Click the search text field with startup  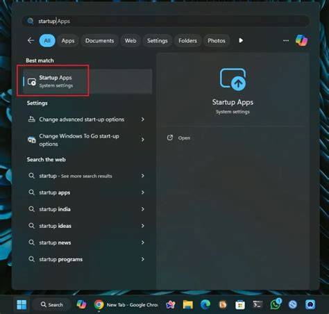point(166,21)
